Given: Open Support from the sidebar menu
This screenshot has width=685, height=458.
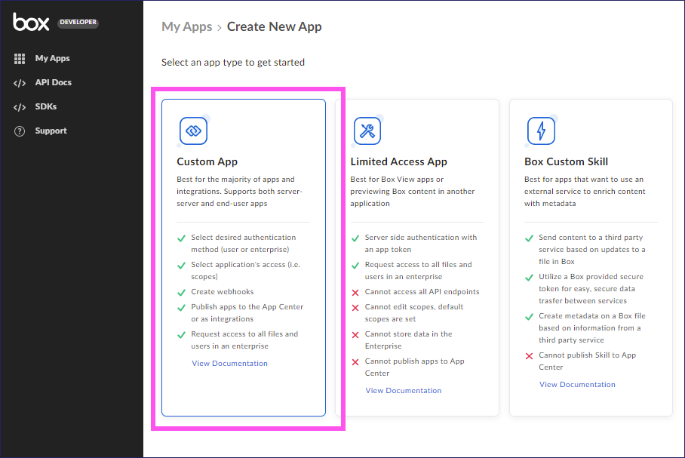Looking at the screenshot, I should [51, 131].
